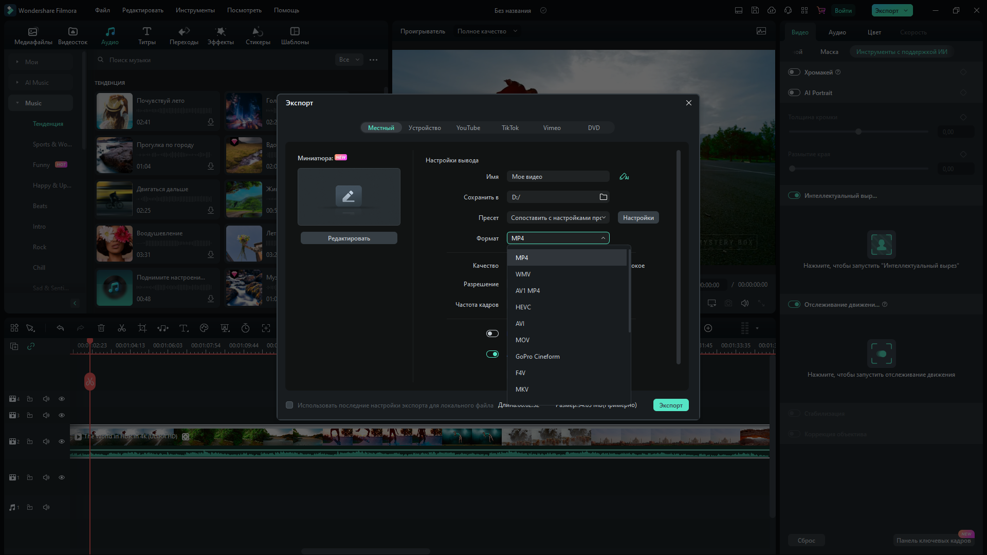Click the Settings button next to preset

pyautogui.click(x=638, y=218)
